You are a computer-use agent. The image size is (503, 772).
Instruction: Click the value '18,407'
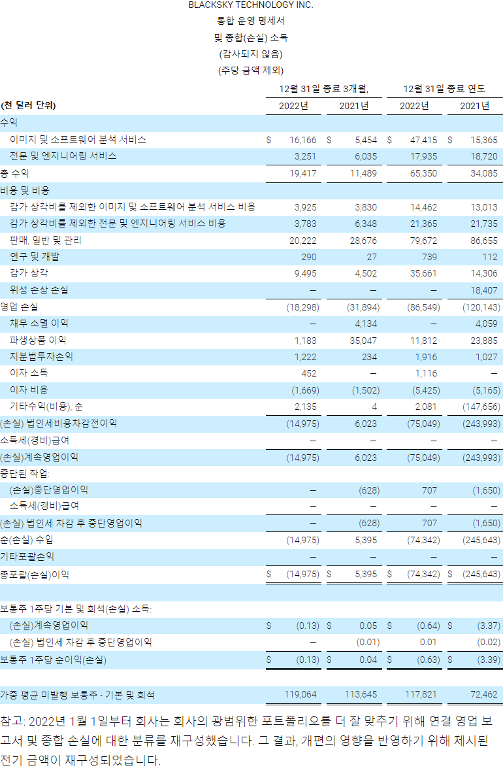pyautogui.click(x=484, y=291)
